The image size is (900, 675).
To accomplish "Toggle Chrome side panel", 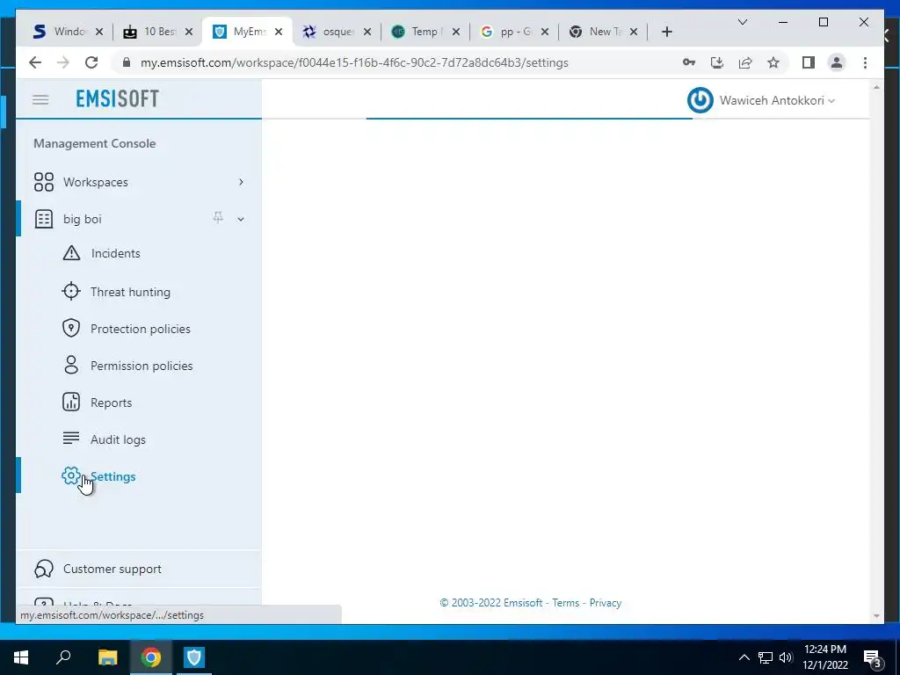I will (809, 62).
